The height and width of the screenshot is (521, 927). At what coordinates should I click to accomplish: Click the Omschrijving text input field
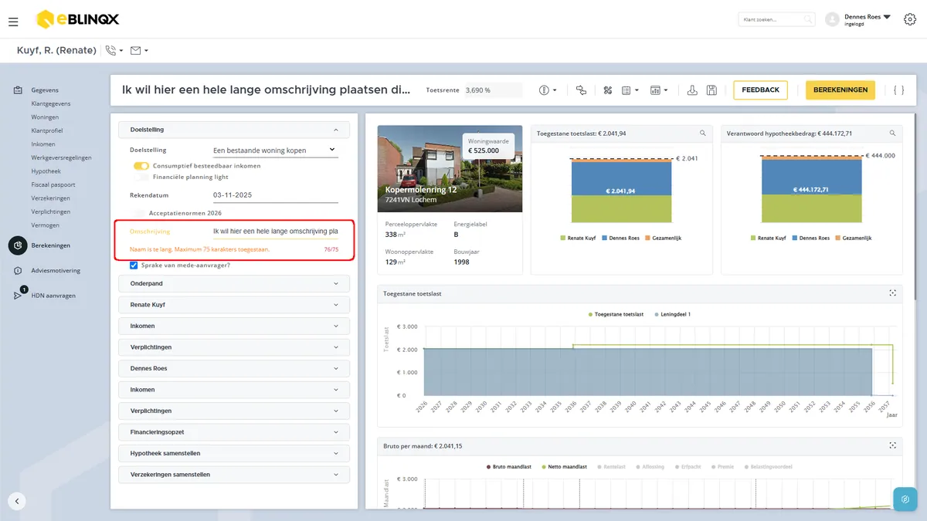(276, 231)
